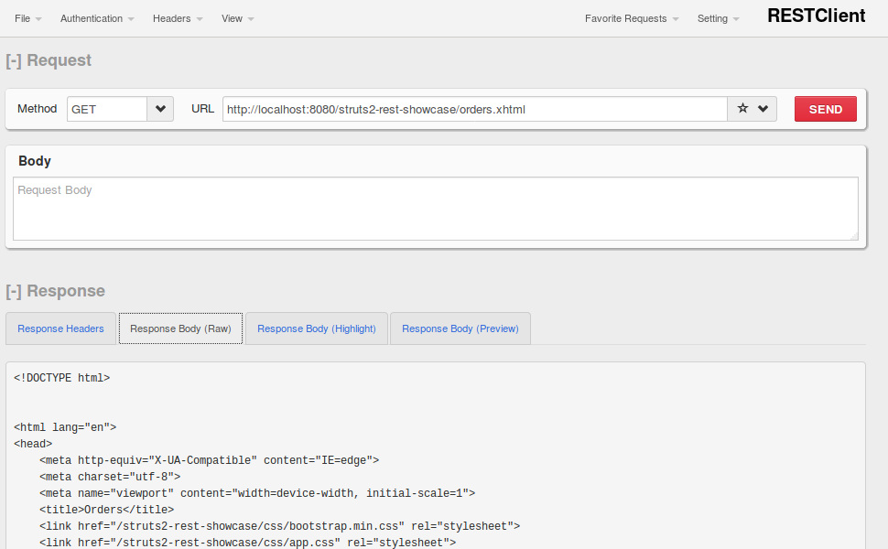888x549 pixels.
Task: Focus the URL input field
Action: click(474, 109)
